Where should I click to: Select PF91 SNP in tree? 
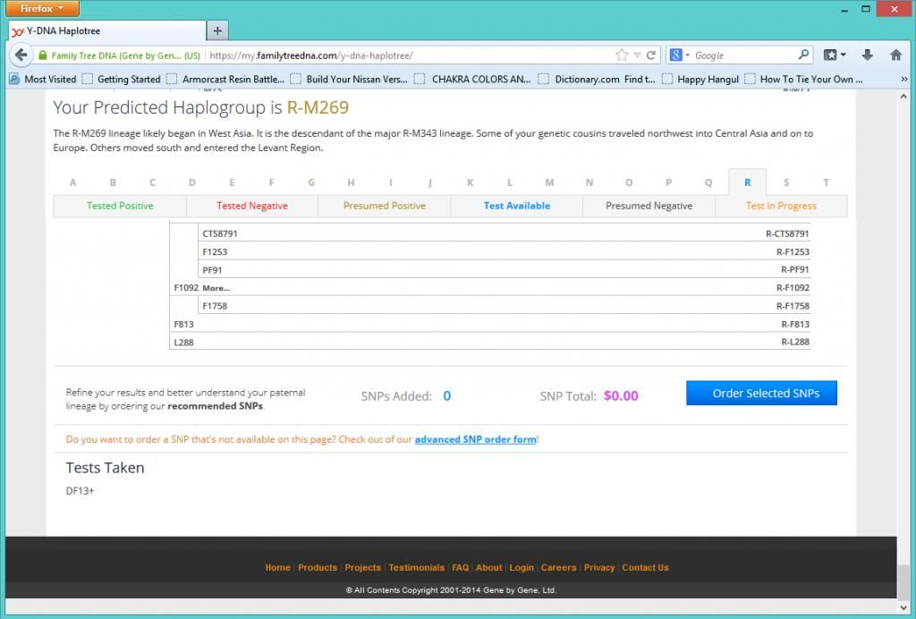pos(212,270)
